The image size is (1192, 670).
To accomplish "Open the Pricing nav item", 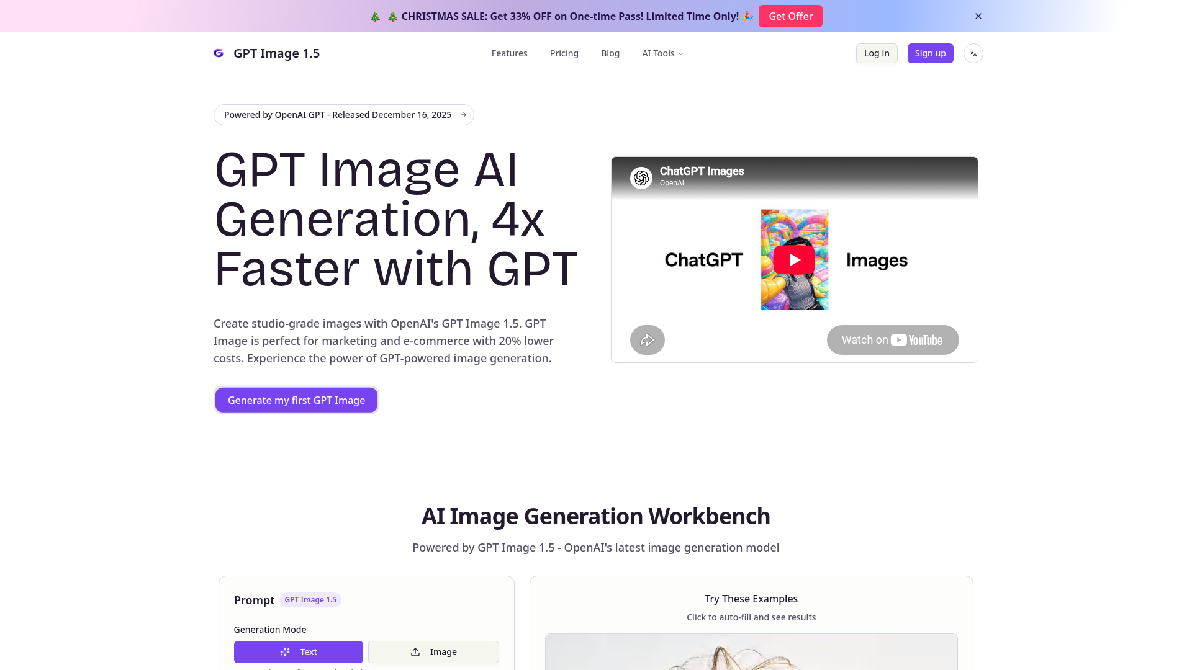I will coord(564,53).
